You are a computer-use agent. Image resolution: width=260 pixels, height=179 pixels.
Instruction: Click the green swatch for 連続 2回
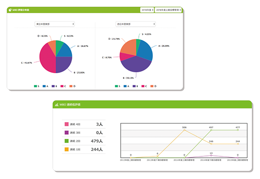coord(66,141)
